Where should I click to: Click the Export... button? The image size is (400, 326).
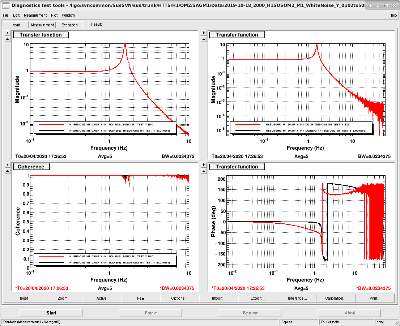coord(258,298)
